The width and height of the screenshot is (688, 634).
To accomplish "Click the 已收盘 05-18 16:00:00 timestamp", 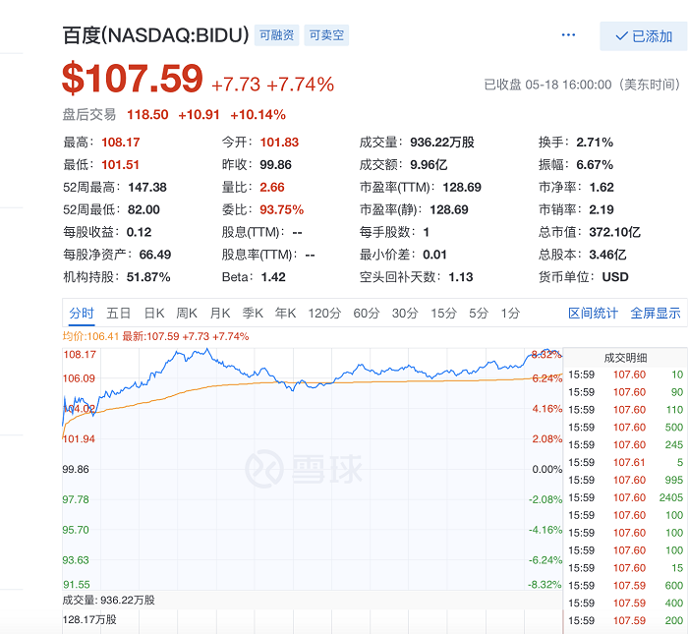I will pyautogui.click(x=582, y=85).
